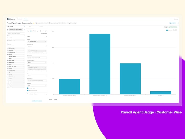The image size is (185, 139).
Task: Select the line chart visualization icon
Action: click(x=28, y=31)
